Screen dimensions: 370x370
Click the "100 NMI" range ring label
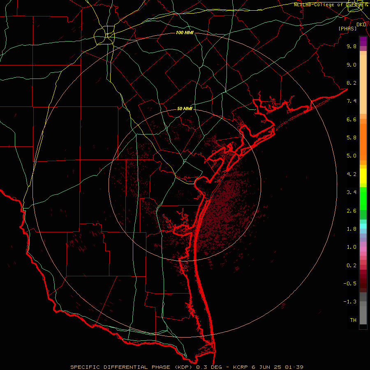click(x=185, y=32)
